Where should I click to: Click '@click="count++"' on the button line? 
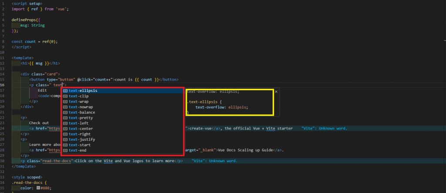pos(95,79)
